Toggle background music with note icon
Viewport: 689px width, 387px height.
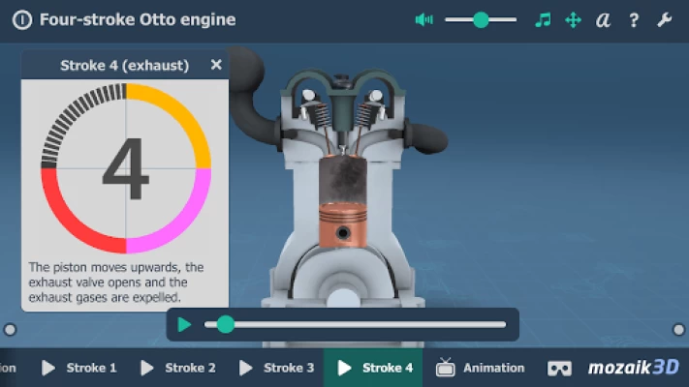tap(544, 19)
